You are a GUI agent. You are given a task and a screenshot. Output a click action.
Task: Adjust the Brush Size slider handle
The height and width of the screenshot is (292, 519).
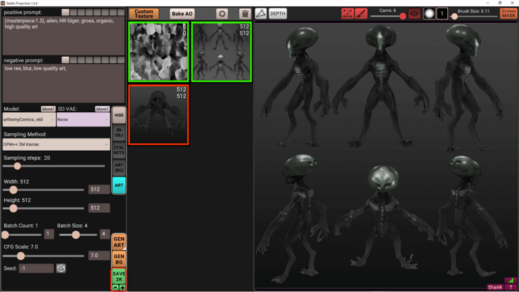pos(454,16)
